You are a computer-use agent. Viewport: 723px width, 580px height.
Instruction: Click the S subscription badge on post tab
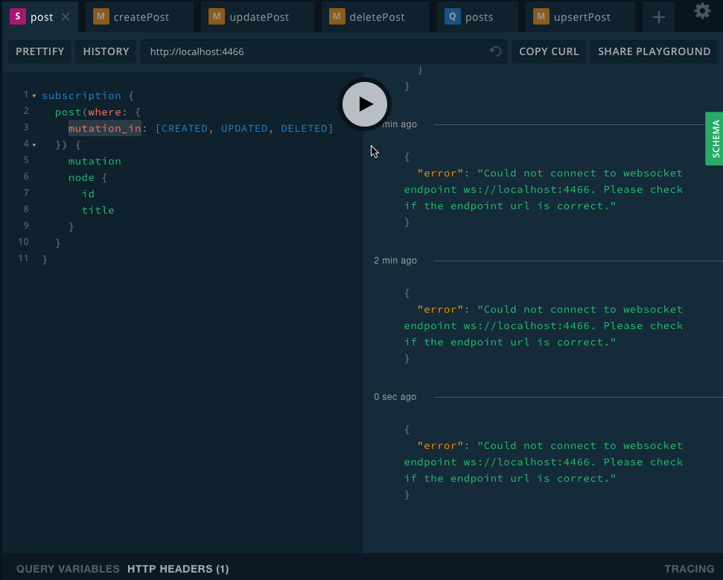[18, 16]
